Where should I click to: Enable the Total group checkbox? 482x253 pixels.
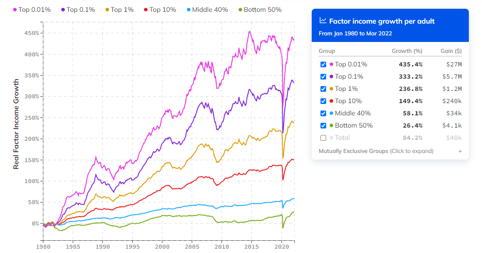(324, 138)
